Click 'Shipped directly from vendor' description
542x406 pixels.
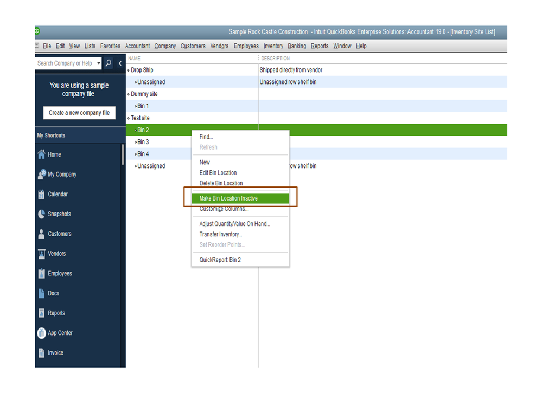pyautogui.click(x=291, y=70)
